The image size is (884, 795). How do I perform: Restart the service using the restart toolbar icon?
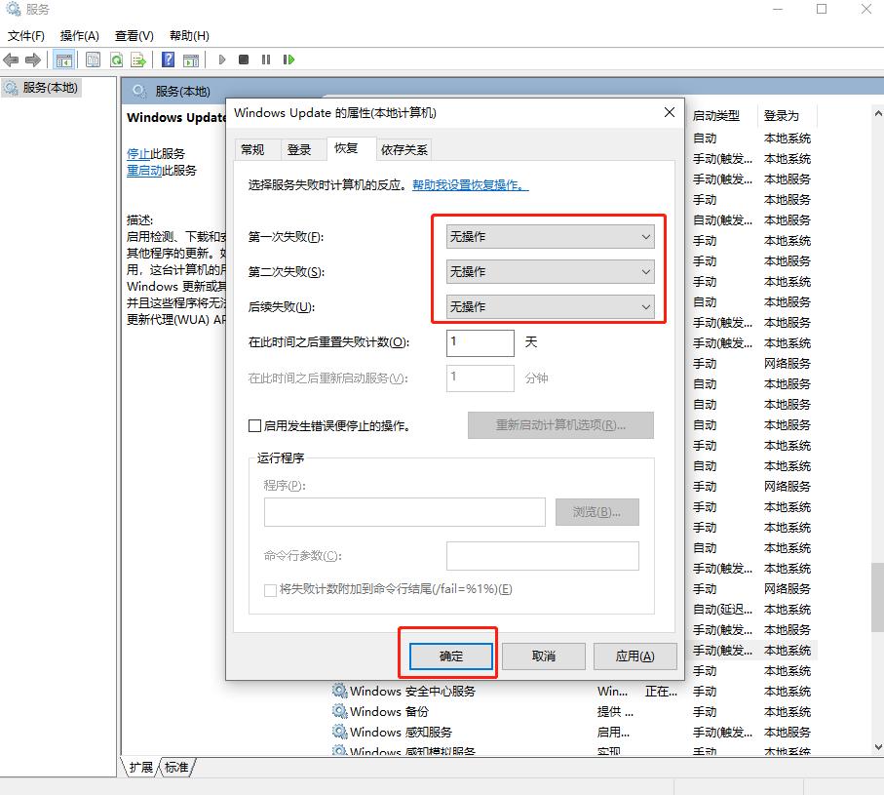(x=288, y=59)
